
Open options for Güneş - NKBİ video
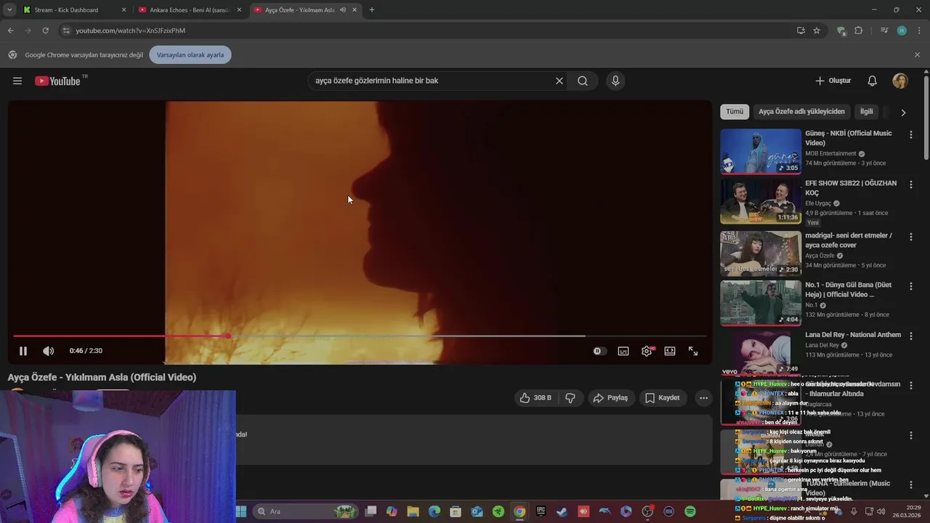911,134
